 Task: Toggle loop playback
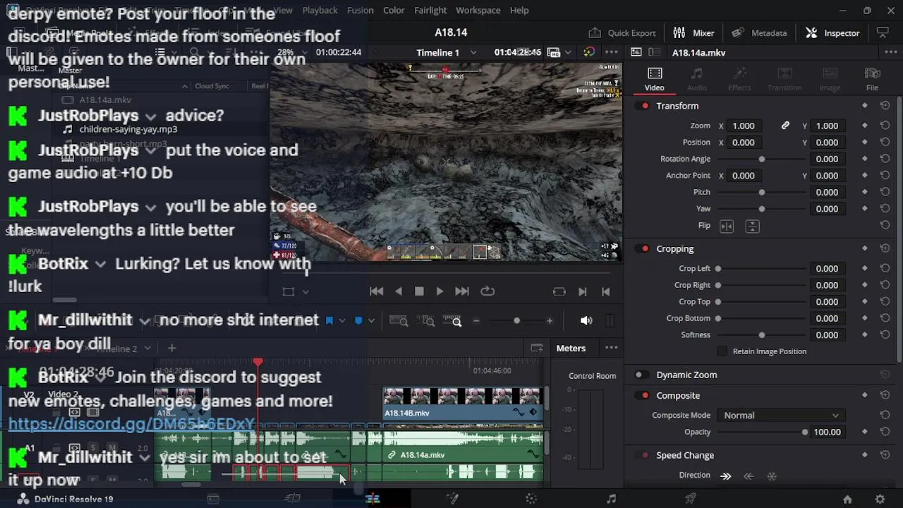click(x=487, y=291)
